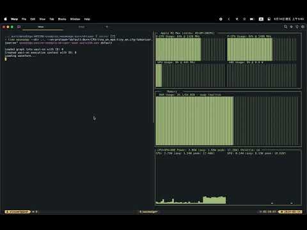Click the menu bar date and time
Viewport: 307px width, 230px height.
[289, 19]
